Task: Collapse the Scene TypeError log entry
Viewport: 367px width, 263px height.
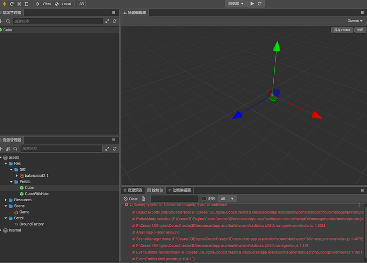Action: (x=131, y=205)
